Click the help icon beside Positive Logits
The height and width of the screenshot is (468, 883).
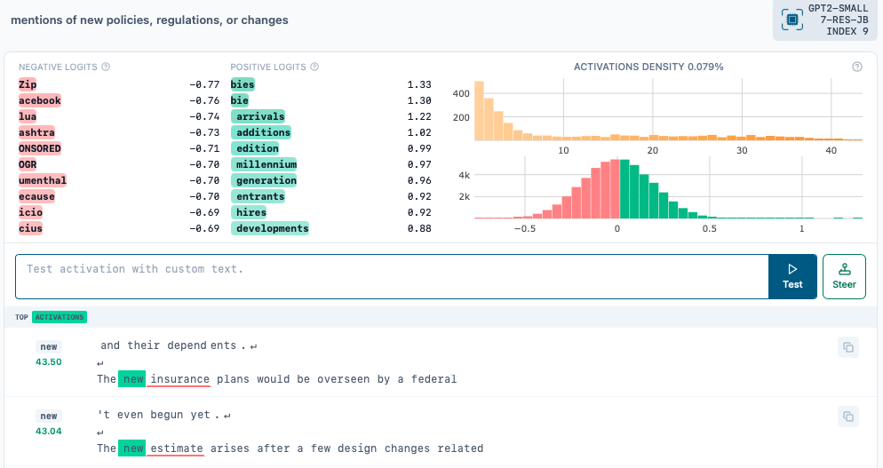tap(314, 67)
